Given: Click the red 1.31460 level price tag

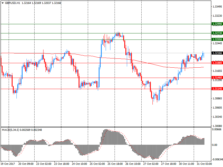Looking at the screenshot, I should pos(217,78).
